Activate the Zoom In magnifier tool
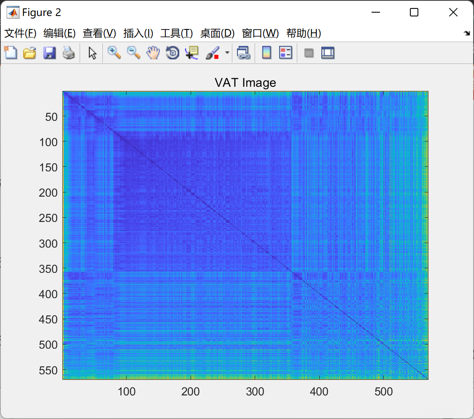474x419 pixels. click(x=114, y=53)
